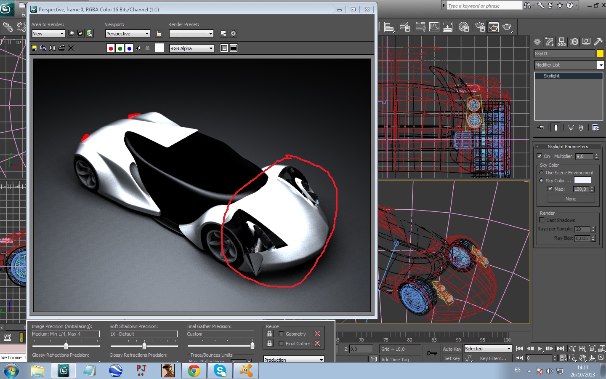This screenshot has height=379, width=606.
Task: Click the None map button
Action: tap(571, 199)
